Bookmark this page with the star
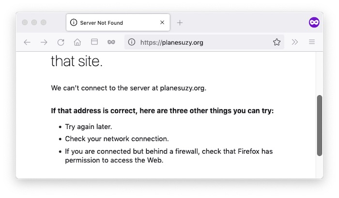Viewport: 339px width, 198px height. coord(277,42)
